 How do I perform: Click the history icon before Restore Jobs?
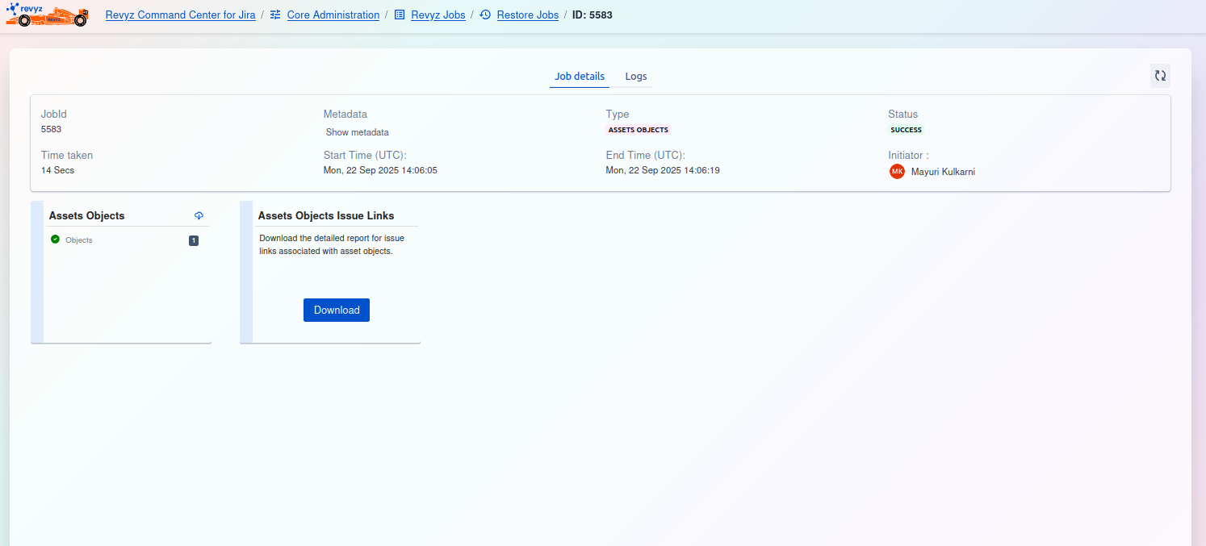coord(485,15)
